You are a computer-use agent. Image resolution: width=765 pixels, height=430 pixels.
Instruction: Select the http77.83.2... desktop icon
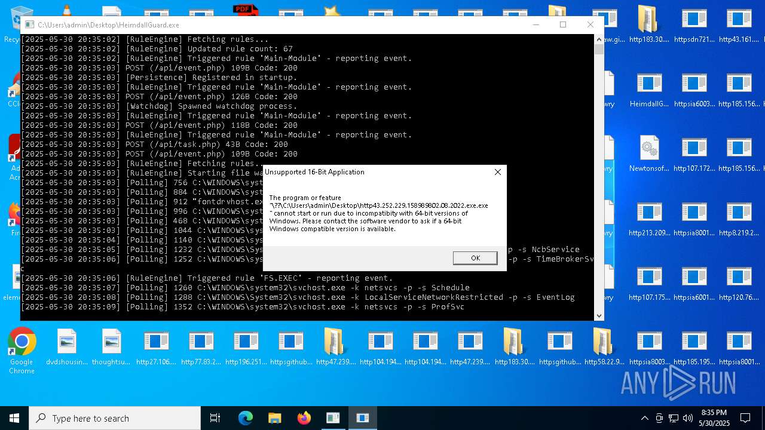pos(201,347)
